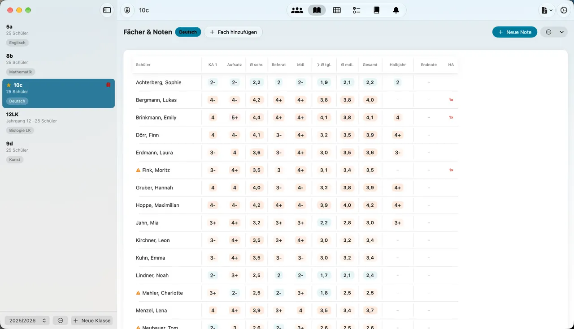
Task: Open the closed book class register icon
Action: [376, 10]
